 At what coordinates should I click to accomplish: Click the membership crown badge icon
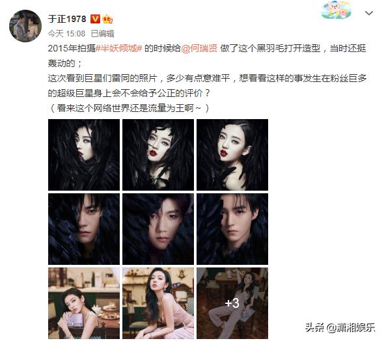tap(107, 19)
